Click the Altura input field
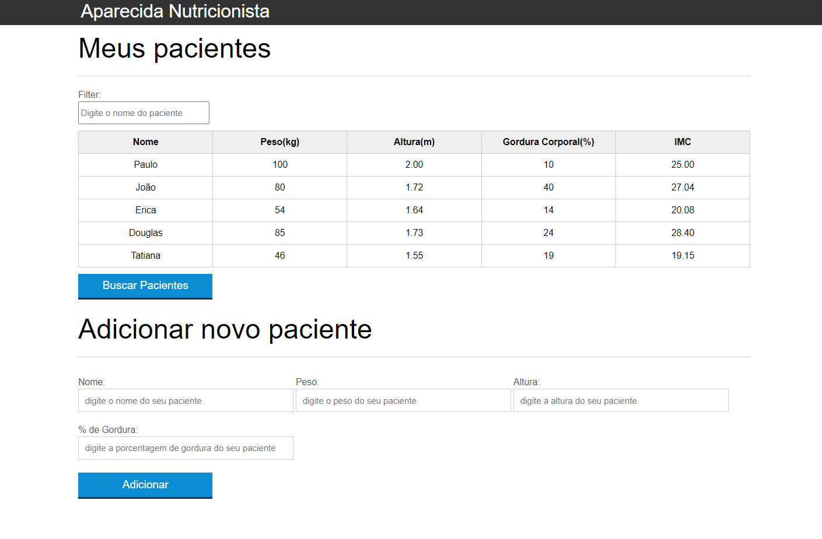 coord(621,401)
